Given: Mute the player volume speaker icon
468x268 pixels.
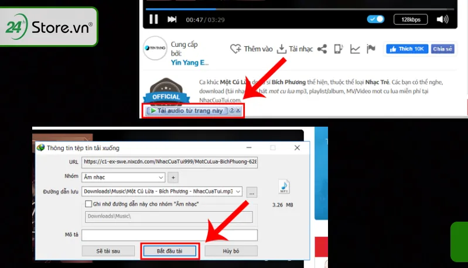Looking at the screenshot, I should tap(443, 19).
